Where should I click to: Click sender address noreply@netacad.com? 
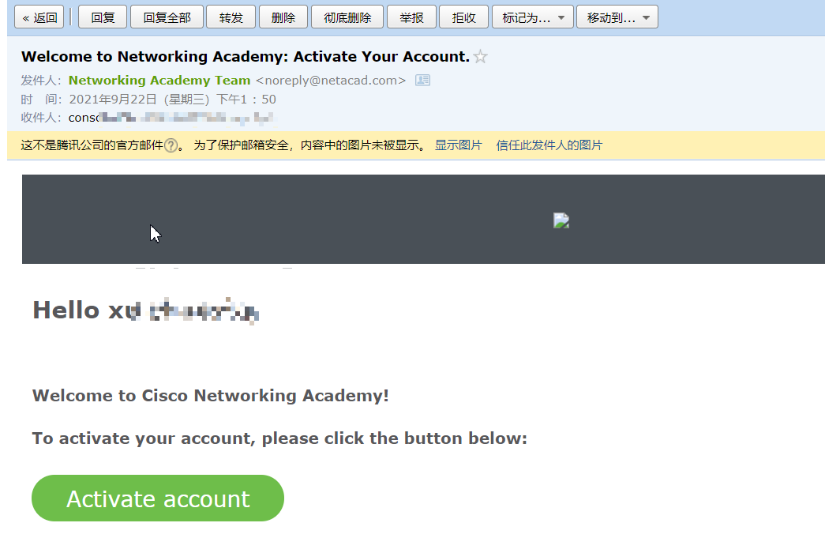pyautogui.click(x=331, y=80)
